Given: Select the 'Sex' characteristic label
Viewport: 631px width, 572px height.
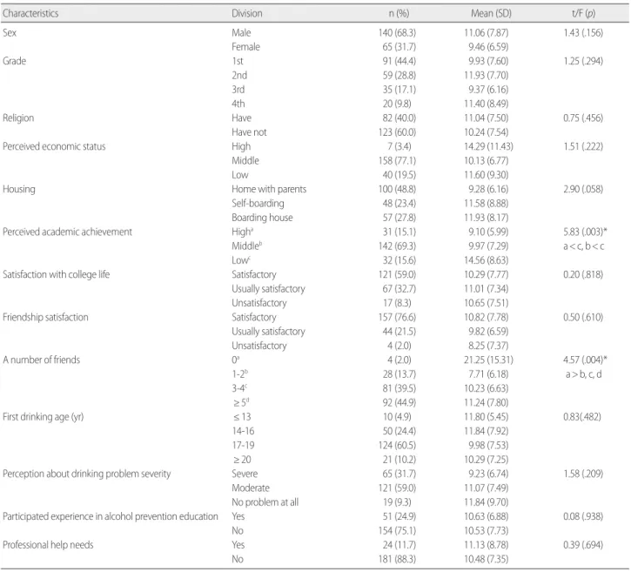Looking at the screenshot, I should pyautogui.click(x=10, y=32).
